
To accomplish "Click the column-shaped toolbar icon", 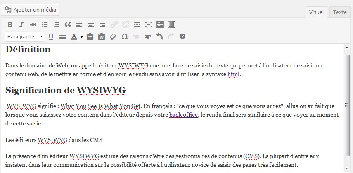I will [172, 24].
